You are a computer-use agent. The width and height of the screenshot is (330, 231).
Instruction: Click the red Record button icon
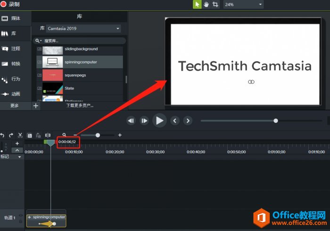[3, 4]
